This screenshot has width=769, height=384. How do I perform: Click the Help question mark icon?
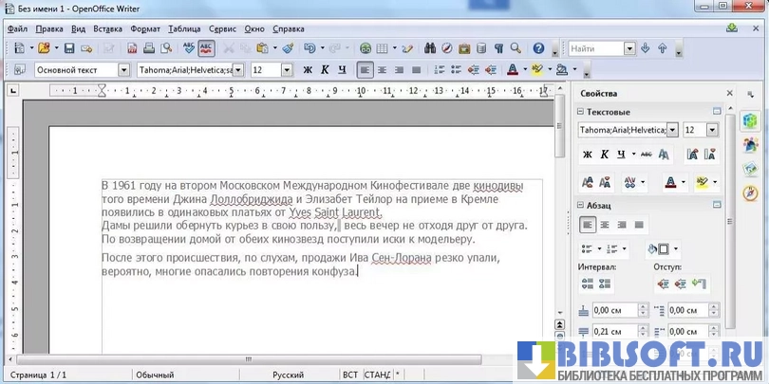pos(538,48)
